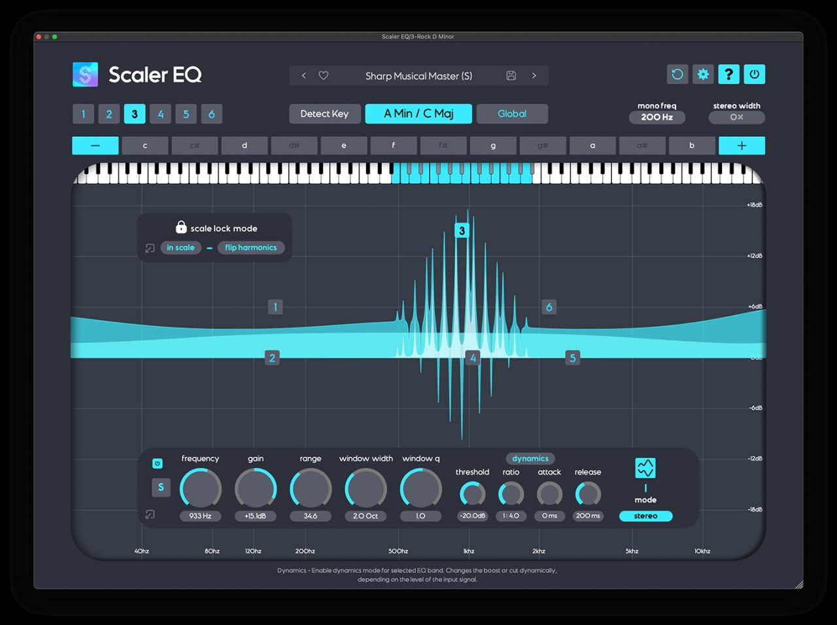Toggle the dynamics button
The image size is (837, 625).
click(530, 459)
